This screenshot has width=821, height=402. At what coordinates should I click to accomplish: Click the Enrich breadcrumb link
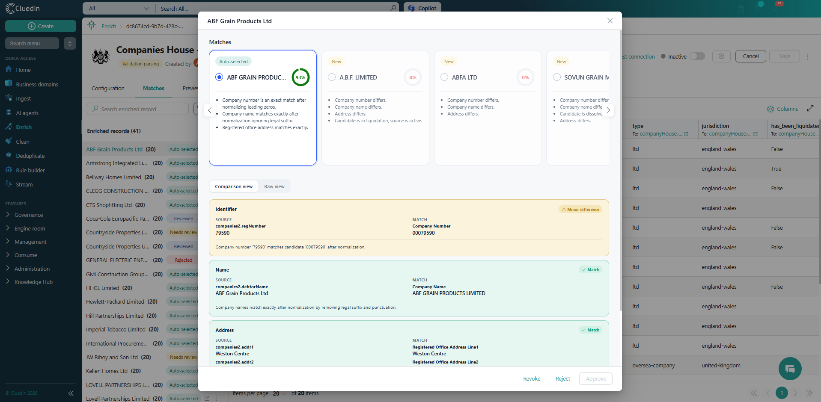pyautogui.click(x=109, y=26)
